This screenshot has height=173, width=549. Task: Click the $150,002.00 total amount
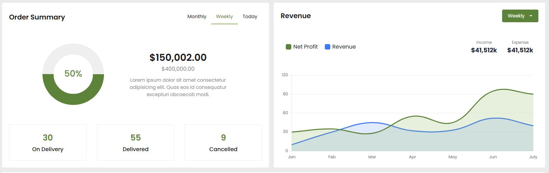point(178,57)
